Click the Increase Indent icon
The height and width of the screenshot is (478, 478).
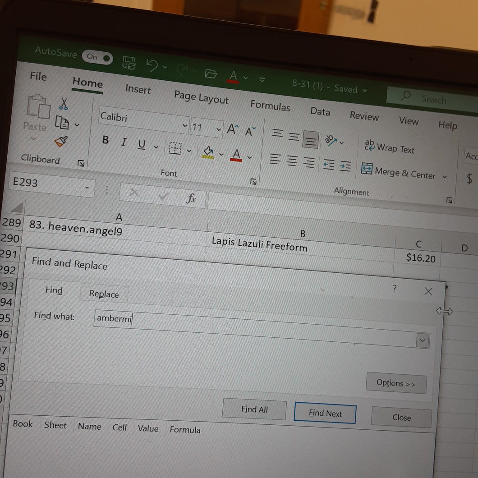(345, 166)
